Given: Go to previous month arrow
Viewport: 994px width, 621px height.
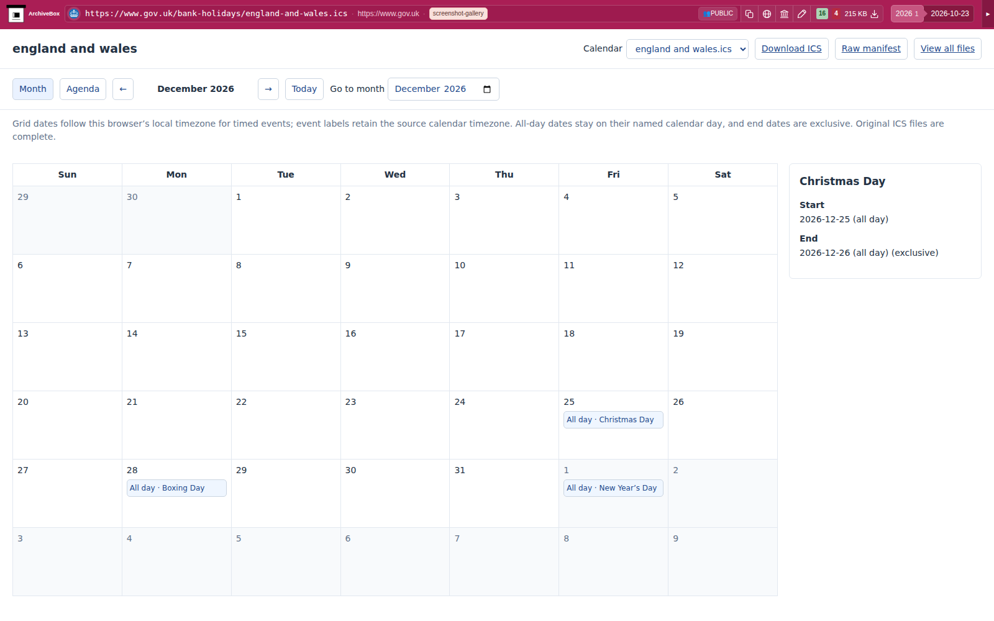Looking at the screenshot, I should [123, 89].
